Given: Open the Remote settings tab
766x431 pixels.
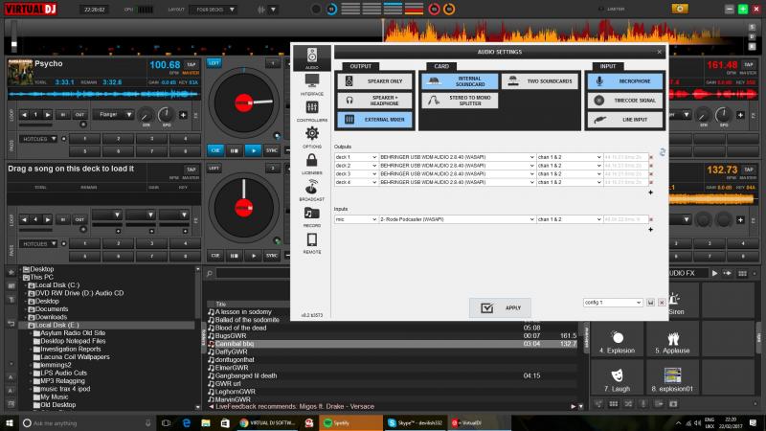Looking at the screenshot, I should [312, 243].
